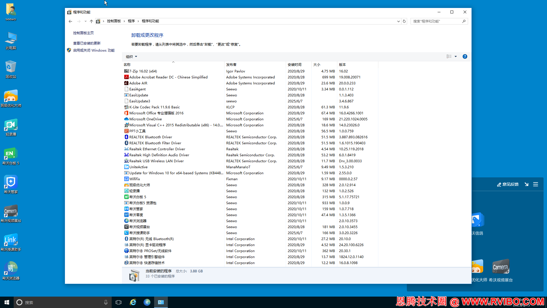Open the hamburger menu in background panel
Screen dimensions: 547x308
pos(536,185)
